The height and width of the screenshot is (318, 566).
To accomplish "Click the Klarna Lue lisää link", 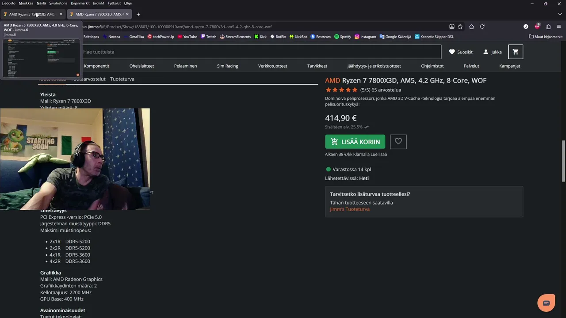I will click(379, 155).
